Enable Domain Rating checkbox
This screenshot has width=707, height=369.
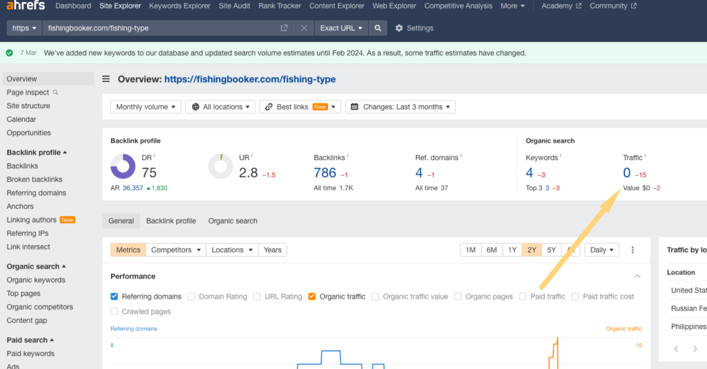tap(192, 297)
